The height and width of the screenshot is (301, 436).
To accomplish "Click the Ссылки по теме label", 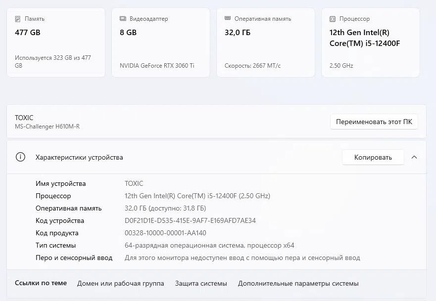I will coord(41,283).
